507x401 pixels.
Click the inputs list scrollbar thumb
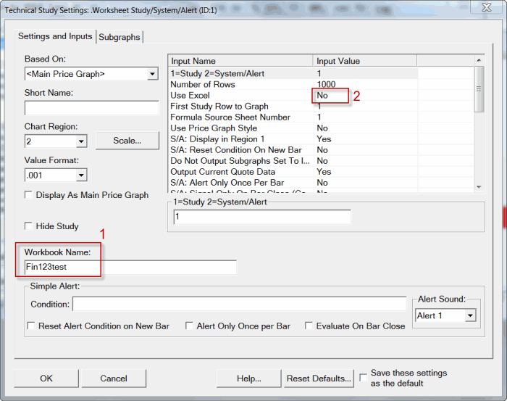479,89
